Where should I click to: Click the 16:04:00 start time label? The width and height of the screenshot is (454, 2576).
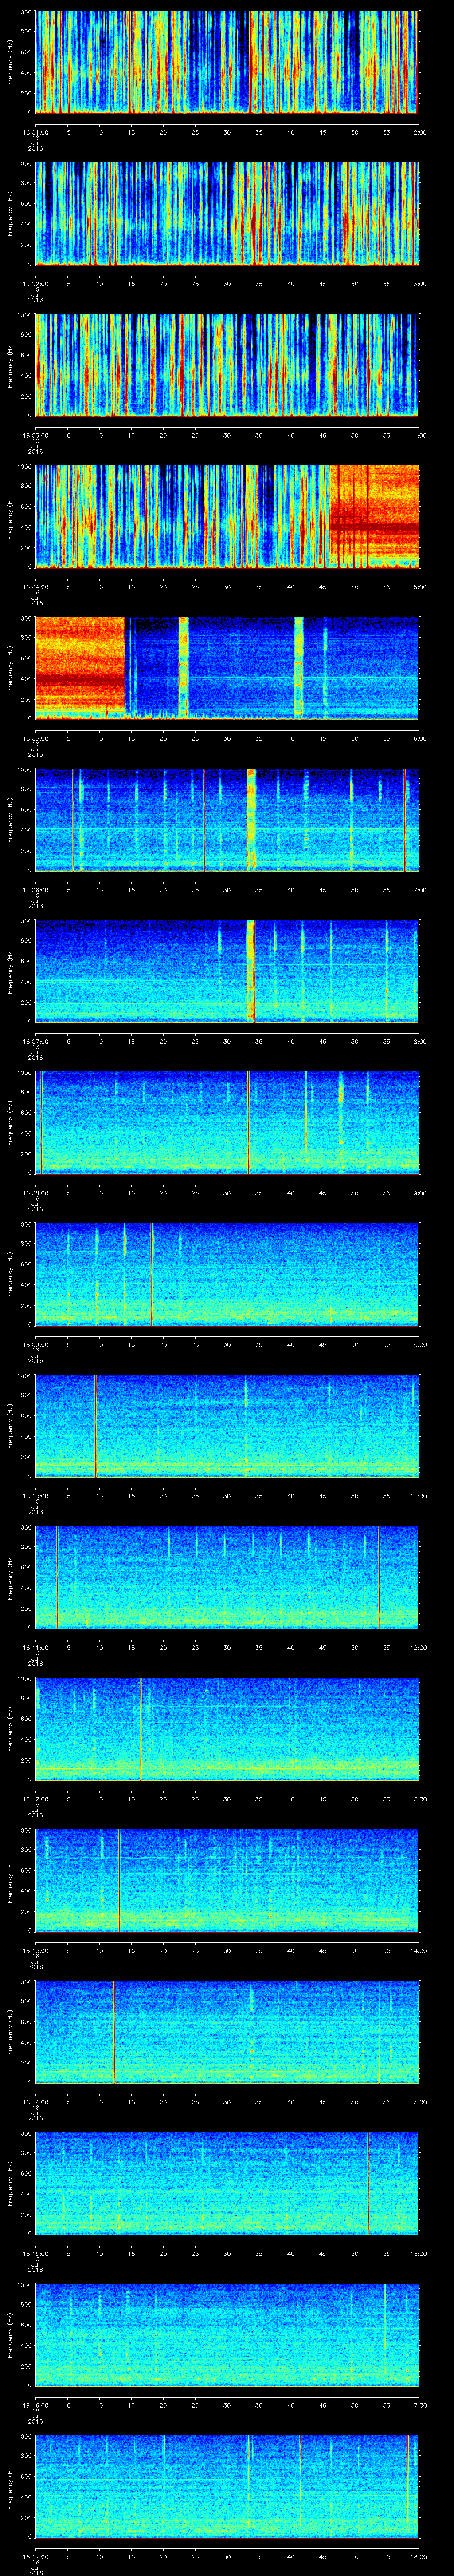click(x=36, y=587)
